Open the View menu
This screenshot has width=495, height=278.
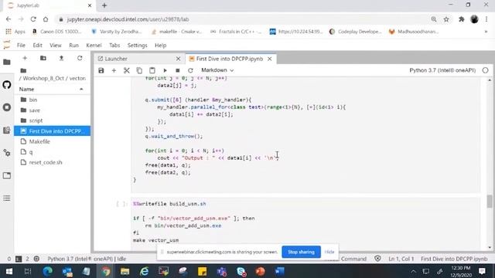click(55, 46)
